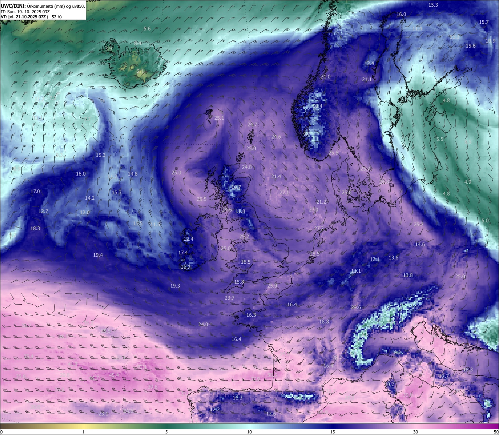Click the 25.6 value over Denmark
499x435 pixels.
(347, 193)
